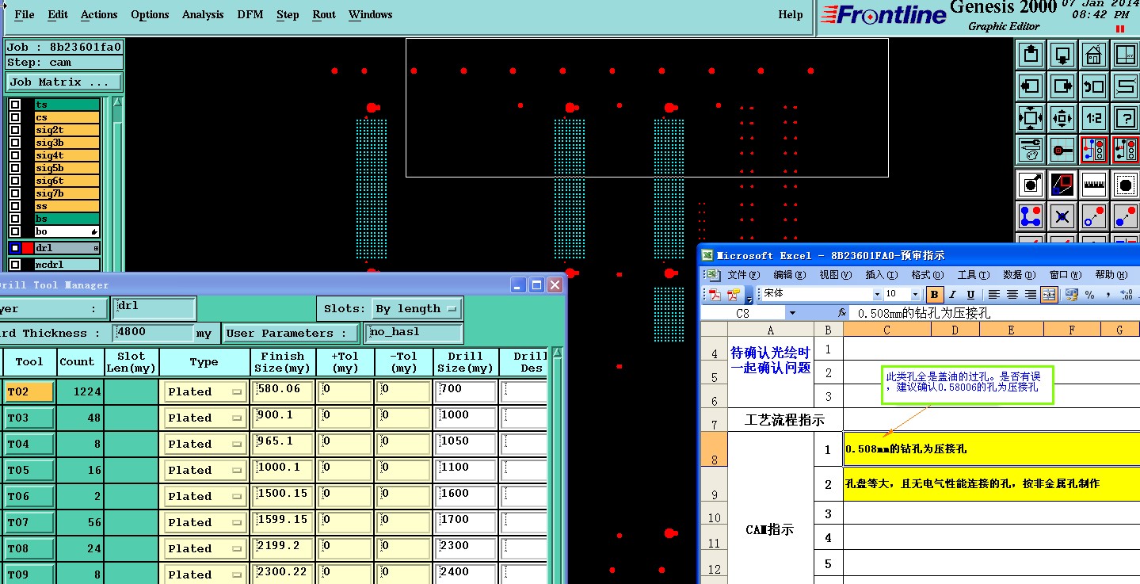
Task: Open the Actions menu
Action: coord(99,14)
